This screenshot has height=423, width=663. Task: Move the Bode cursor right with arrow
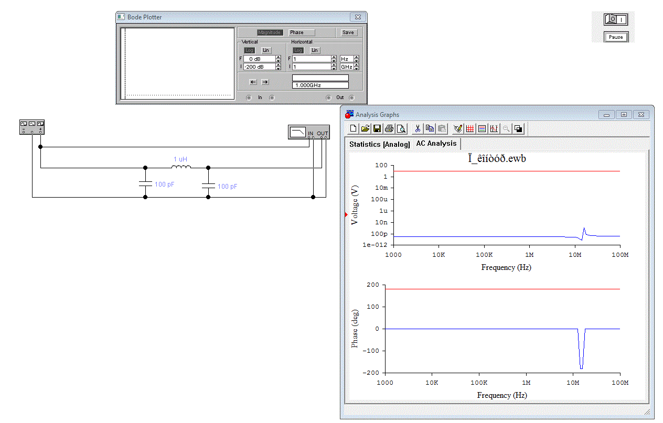(265, 82)
